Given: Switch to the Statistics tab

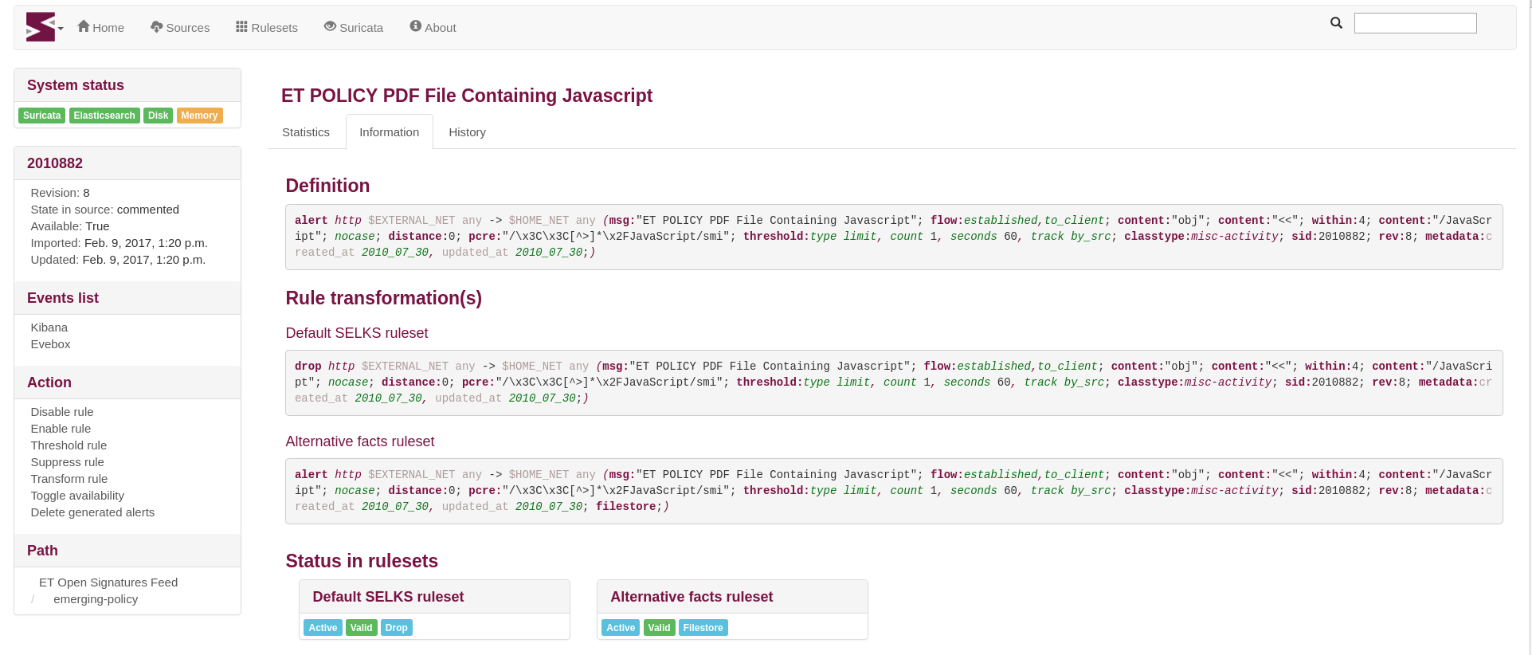Looking at the screenshot, I should coord(306,132).
